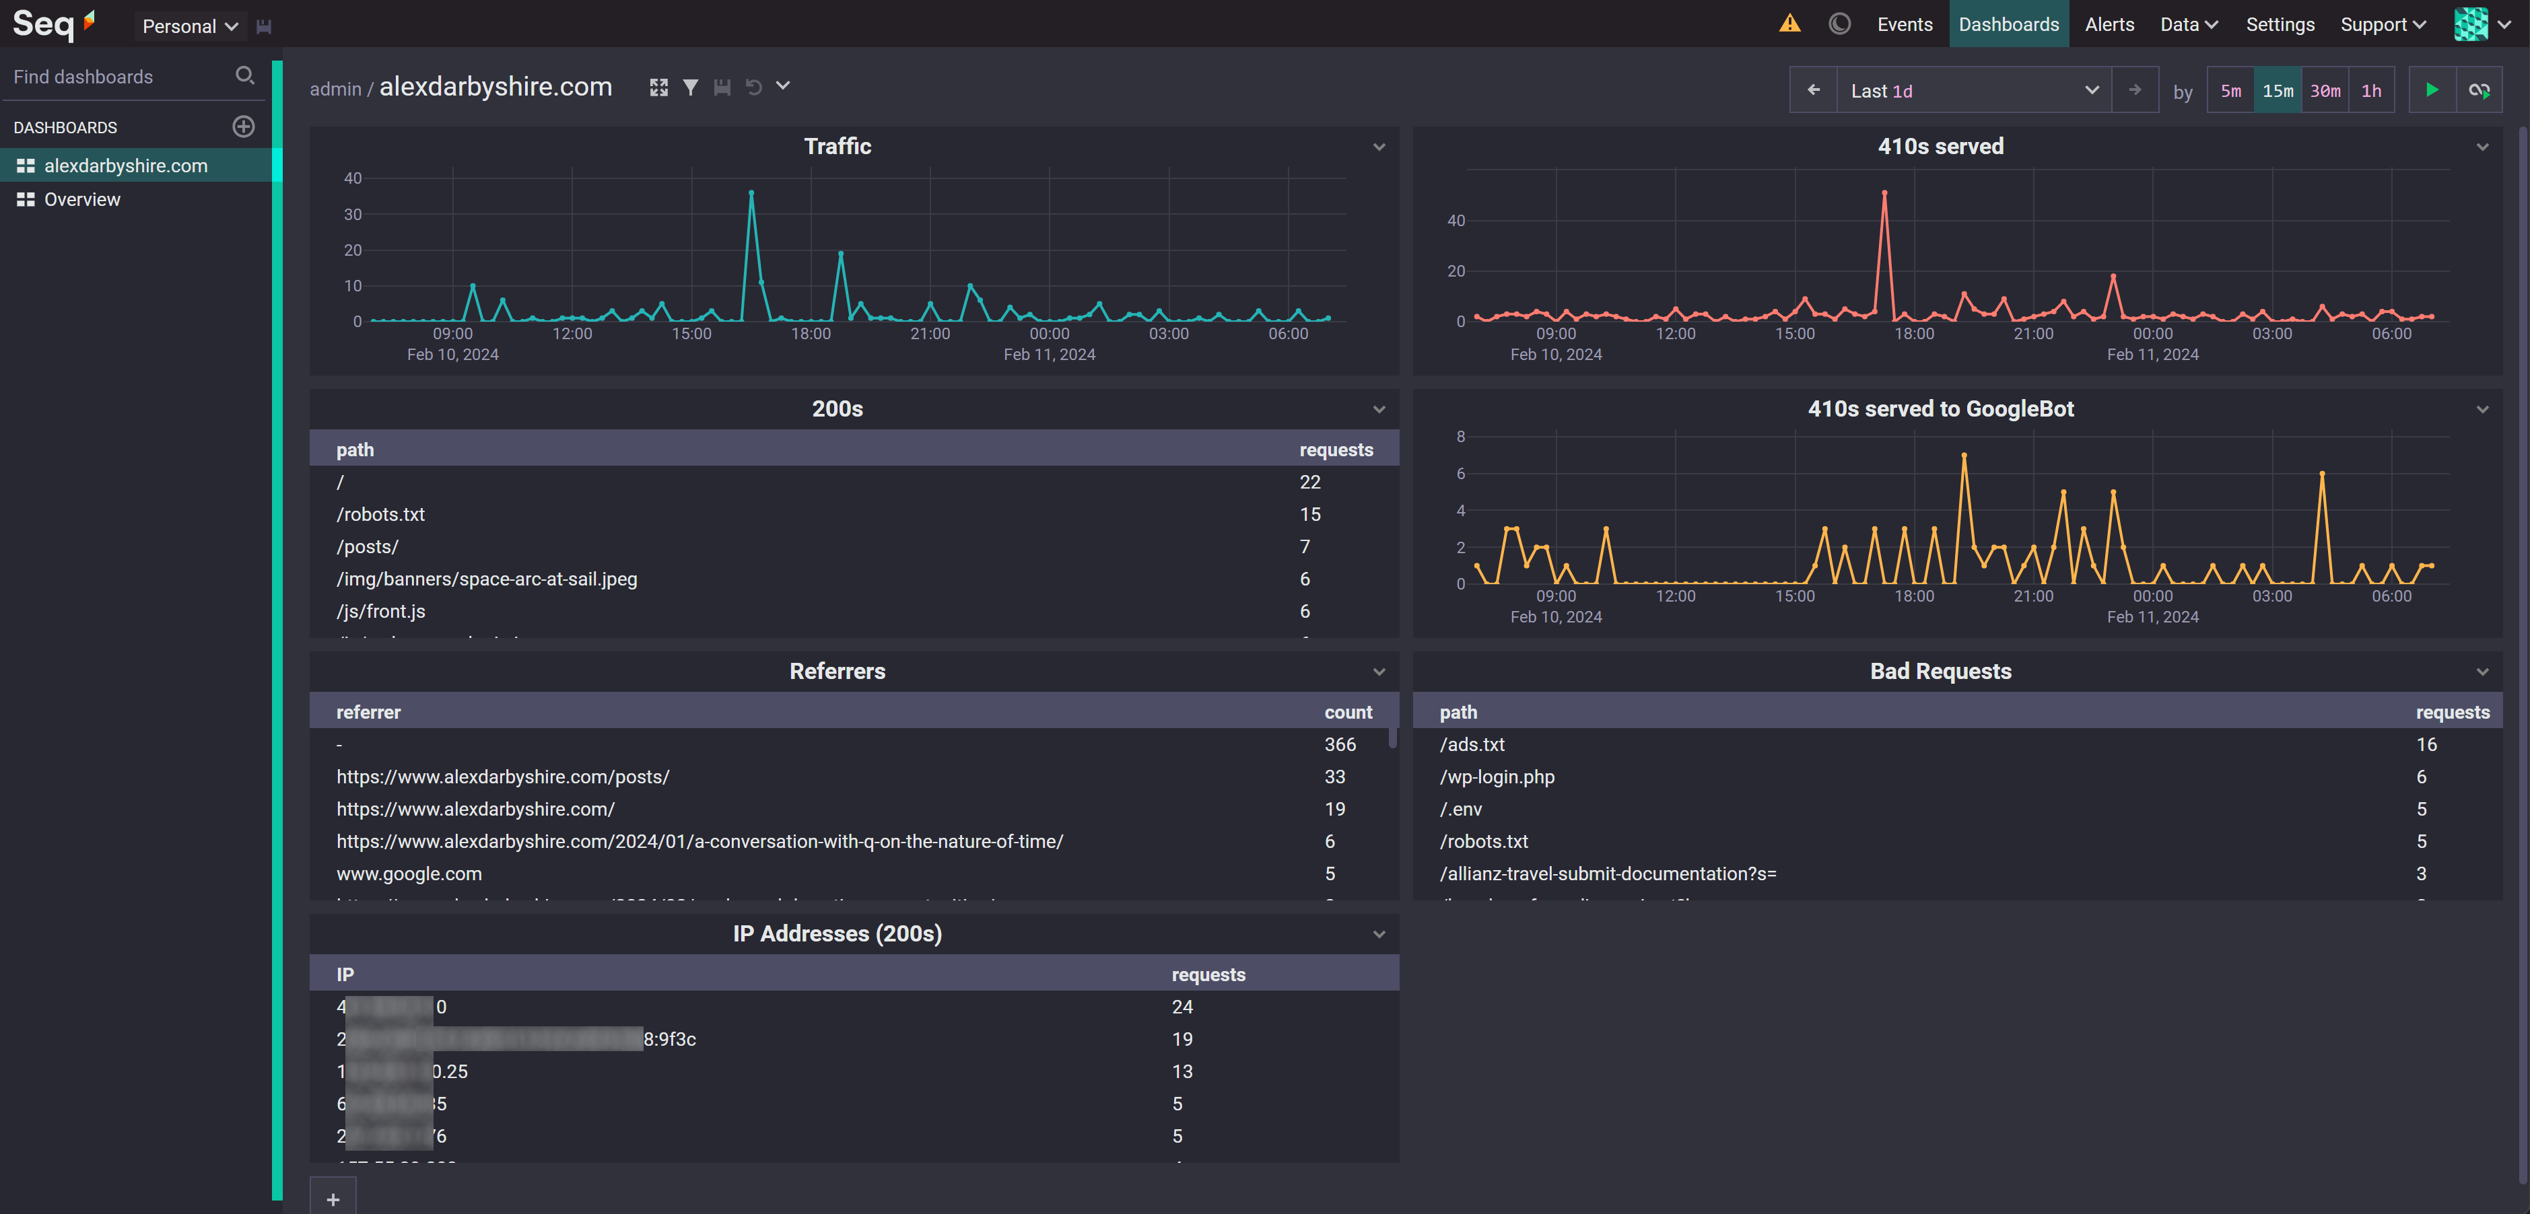Click the path column header in 200s
This screenshot has width=2530, height=1214.
tap(355, 450)
